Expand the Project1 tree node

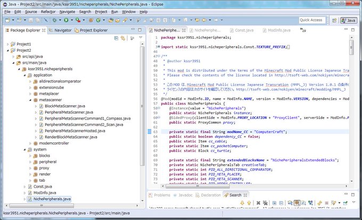[7, 44]
